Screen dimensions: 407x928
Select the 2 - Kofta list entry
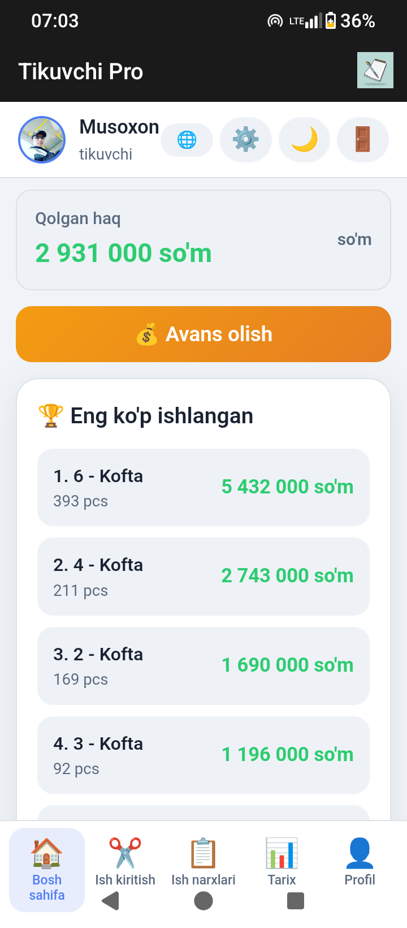point(203,665)
